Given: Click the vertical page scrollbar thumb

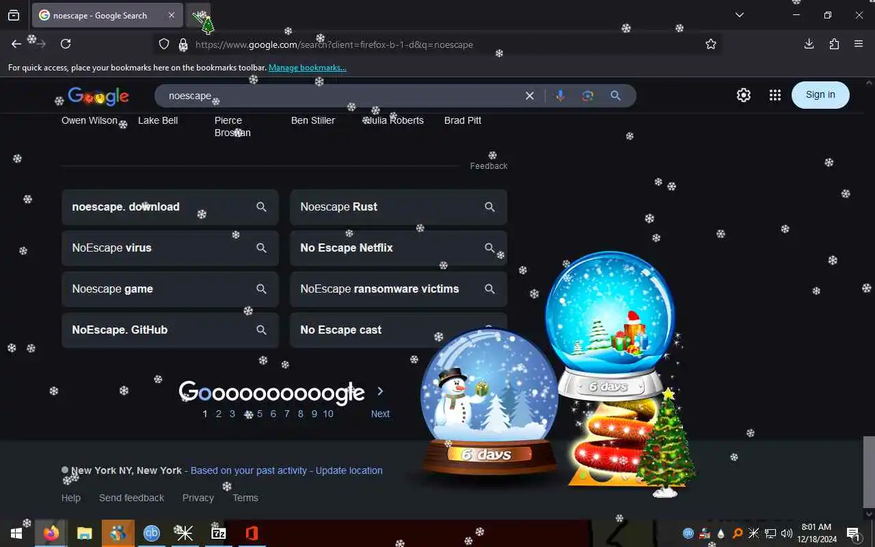Looking at the screenshot, I should [x=869, y=470].
